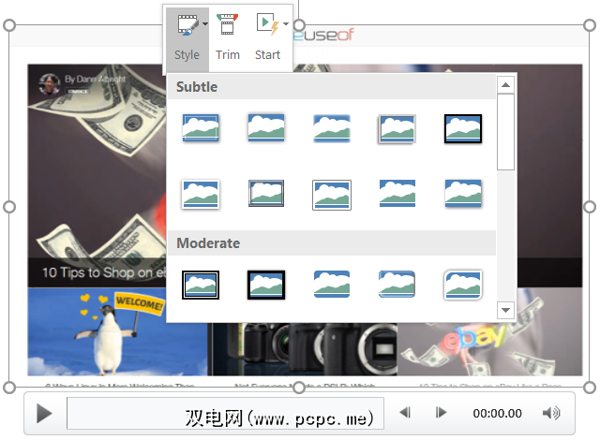Select second style in second Subtle row
Screen dimensions: 600x440
(x=266, y=193)
